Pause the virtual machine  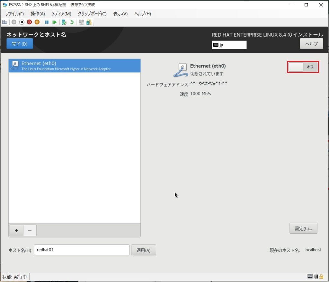pyautogui.click(x=47, y=22)
